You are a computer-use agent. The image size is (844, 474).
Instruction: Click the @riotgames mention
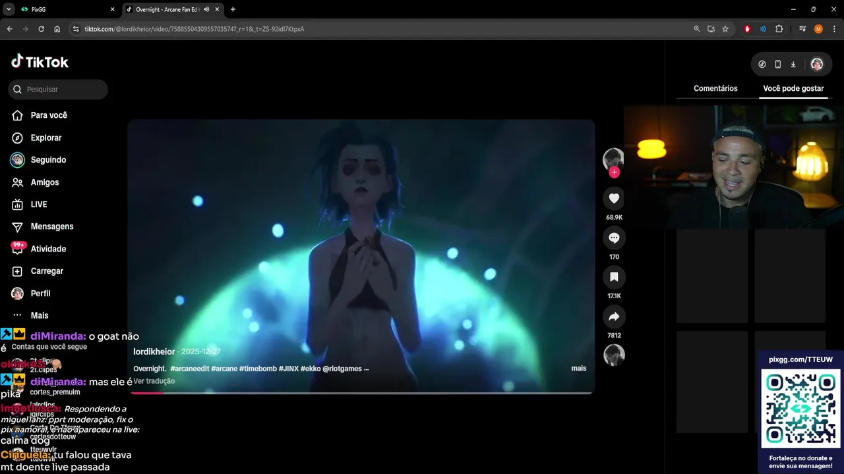(x=342, y=369)
